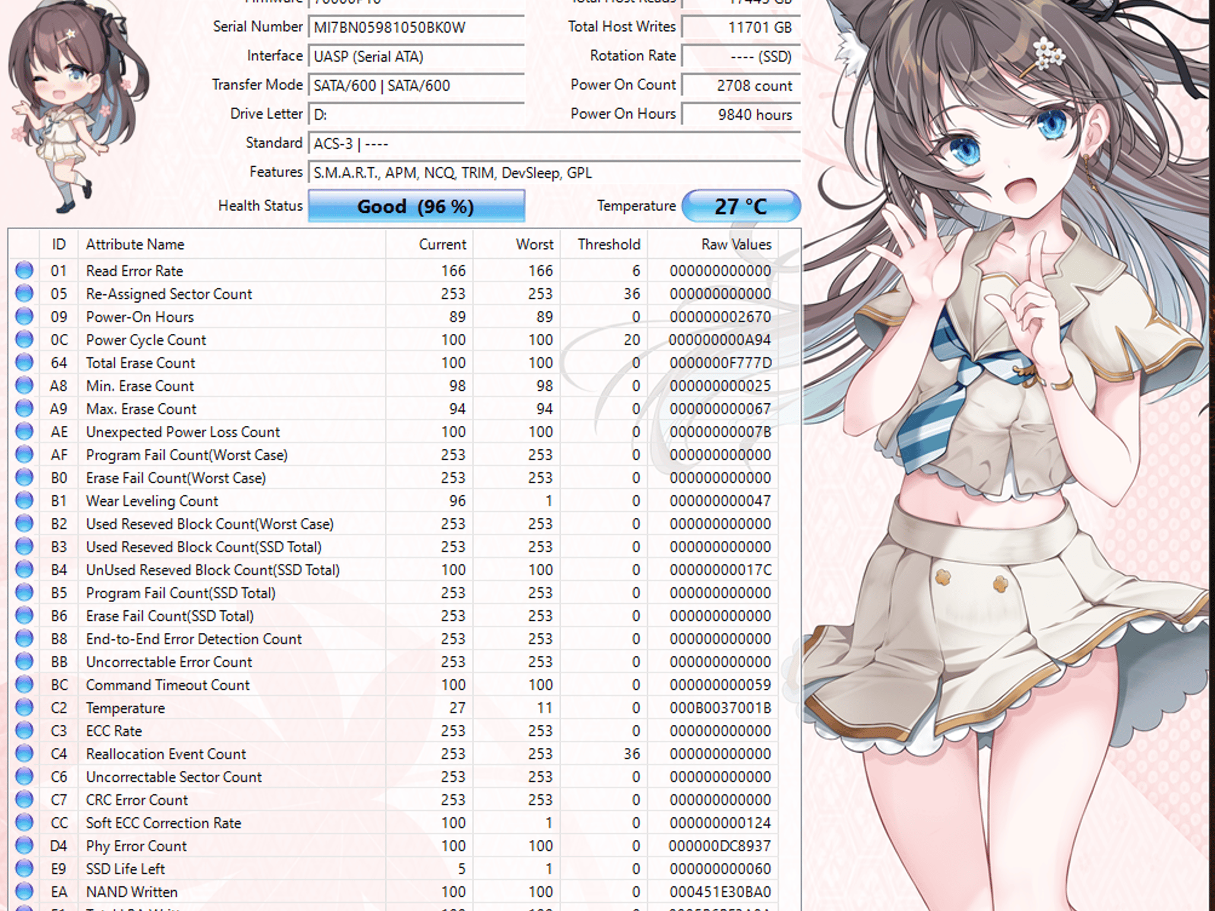Image resolution: width=1215 pixels, height=911 pixels.
Task: Click the status icon for Wear Leveling Count
Action: point(24,501)
